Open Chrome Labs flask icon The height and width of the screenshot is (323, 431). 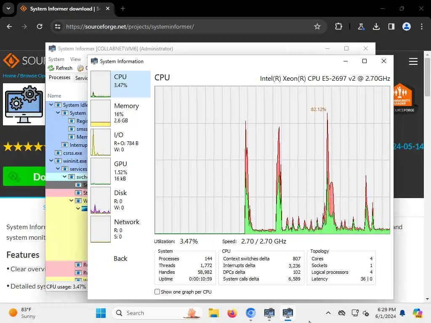361,26
